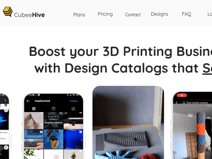
Task: Open the Contact link in navigation
Action: (x=133, y=15)
